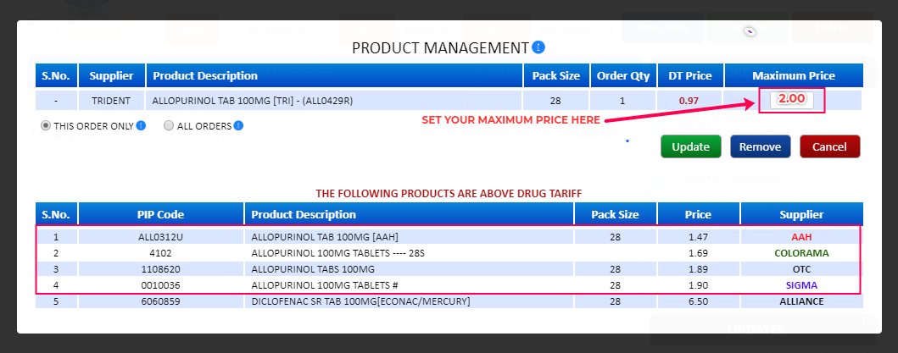898x353 pixels.
Task: Click the SIGMA supplier name
Action: coord(801,284)
